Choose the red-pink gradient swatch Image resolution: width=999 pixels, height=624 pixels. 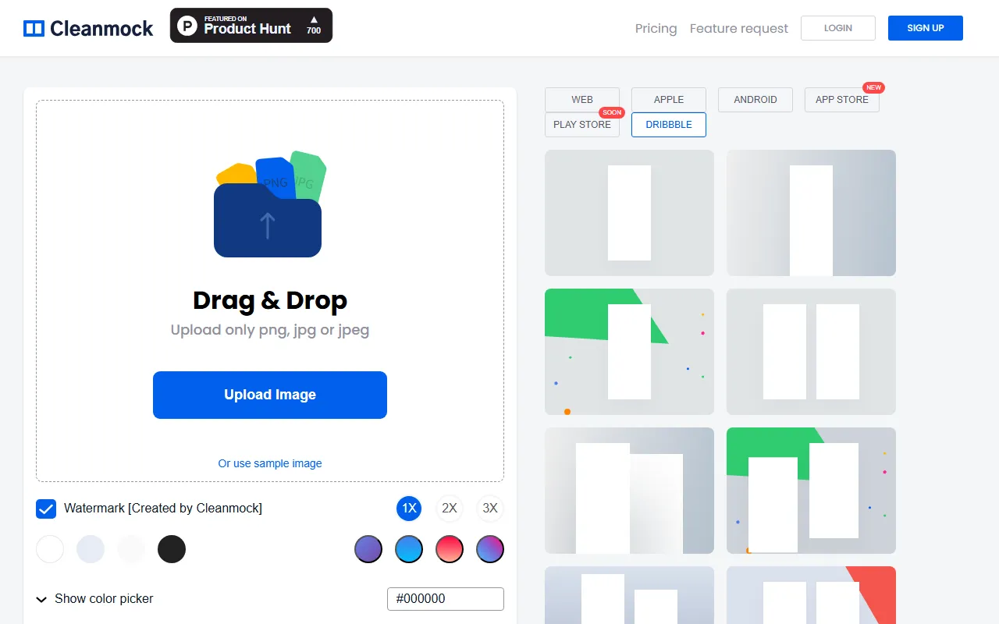coord(450,549)
